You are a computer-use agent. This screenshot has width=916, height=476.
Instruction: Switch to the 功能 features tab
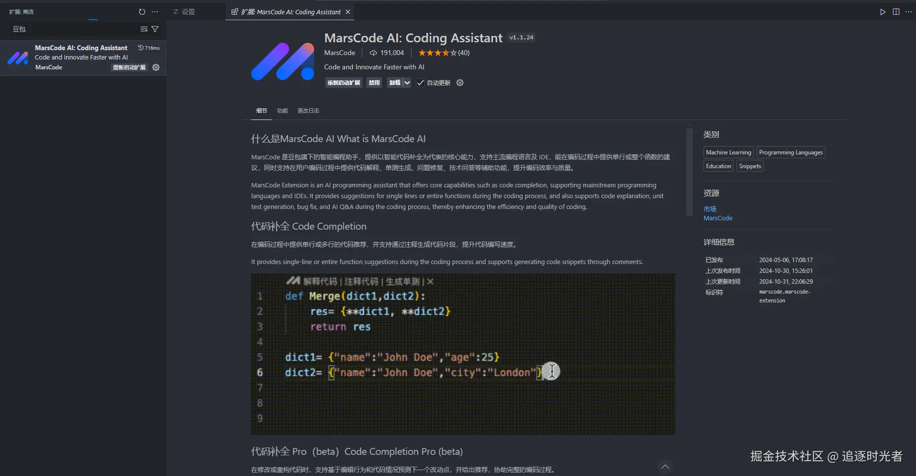[x=282, y=111]
